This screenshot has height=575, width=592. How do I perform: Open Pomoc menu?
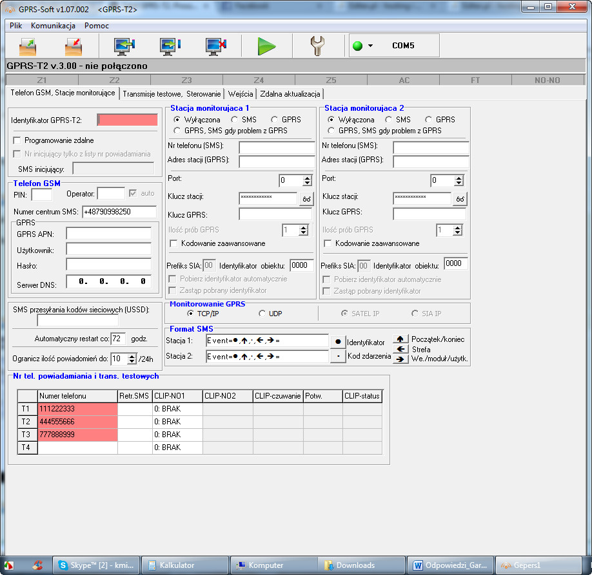[x=97, y=26]
